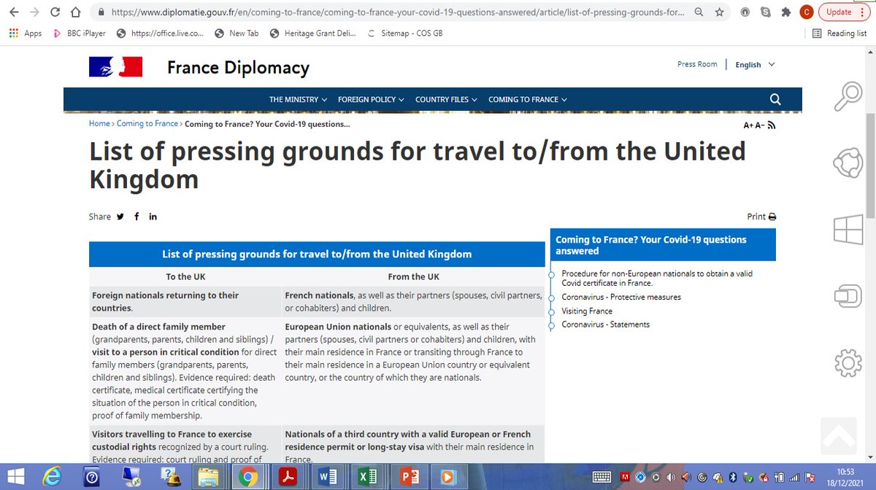876x490 pixels.
Task: Open the Windows charm Start icon
Action: [x=848, y=230]
